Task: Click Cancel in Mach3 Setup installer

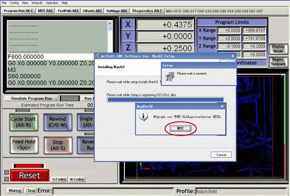Action: tap(221, 155)
